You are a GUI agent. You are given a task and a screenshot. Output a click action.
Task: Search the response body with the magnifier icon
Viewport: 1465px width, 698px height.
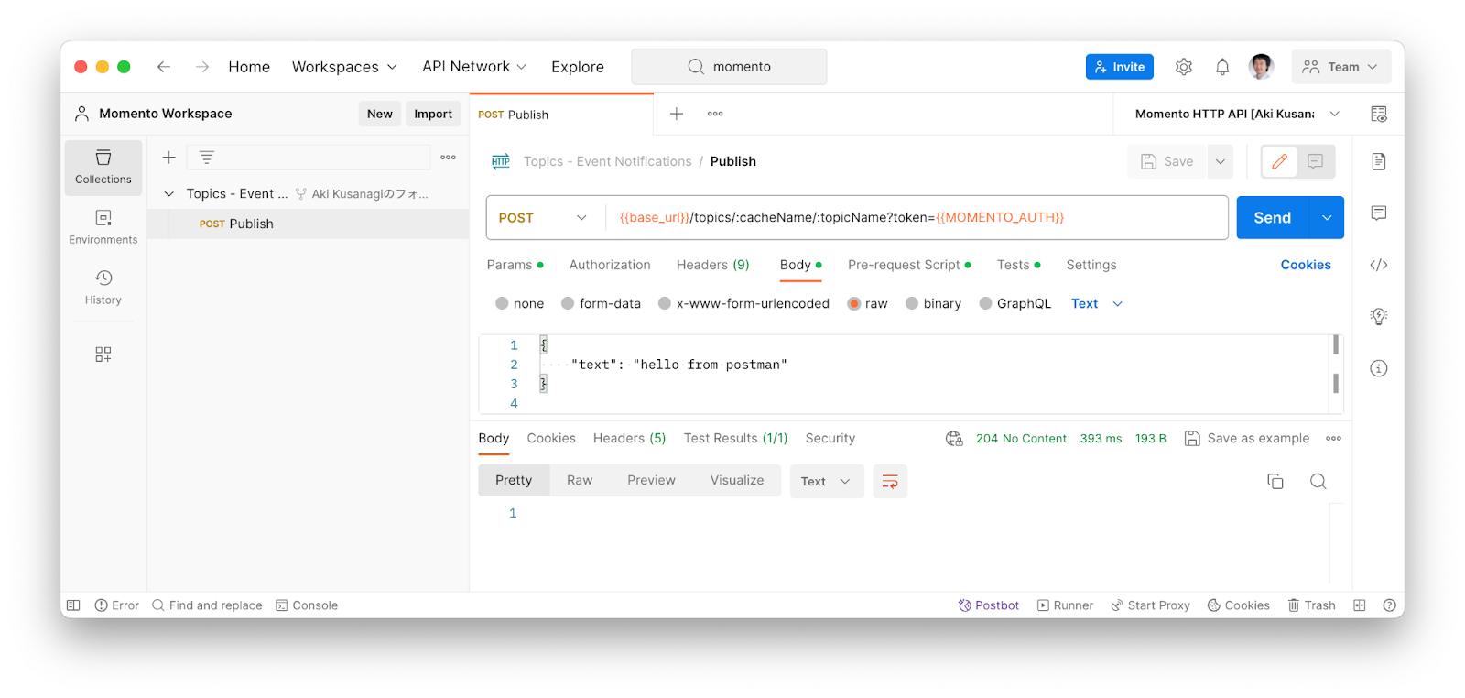(1318, 482)
